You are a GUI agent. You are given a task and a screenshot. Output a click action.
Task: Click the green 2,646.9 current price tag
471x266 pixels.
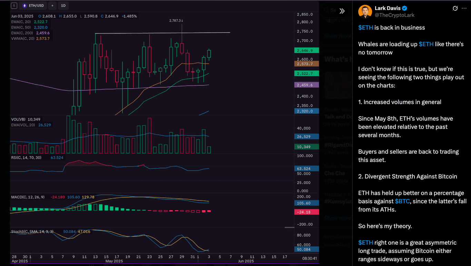click(306, 51)
